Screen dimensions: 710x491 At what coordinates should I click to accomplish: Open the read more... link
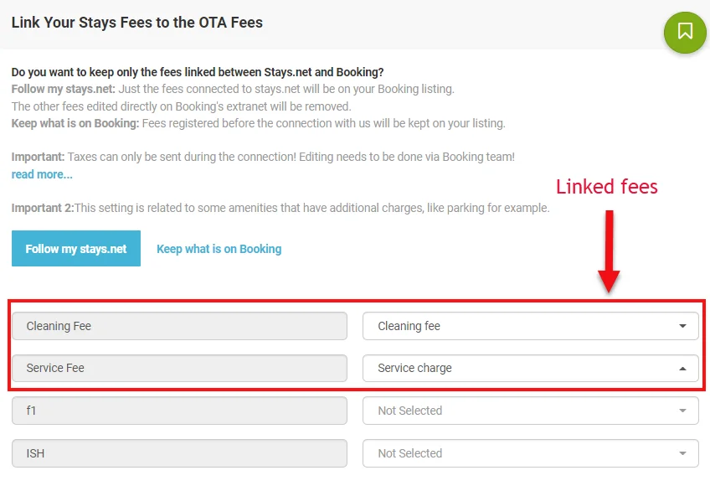[42, 174]
